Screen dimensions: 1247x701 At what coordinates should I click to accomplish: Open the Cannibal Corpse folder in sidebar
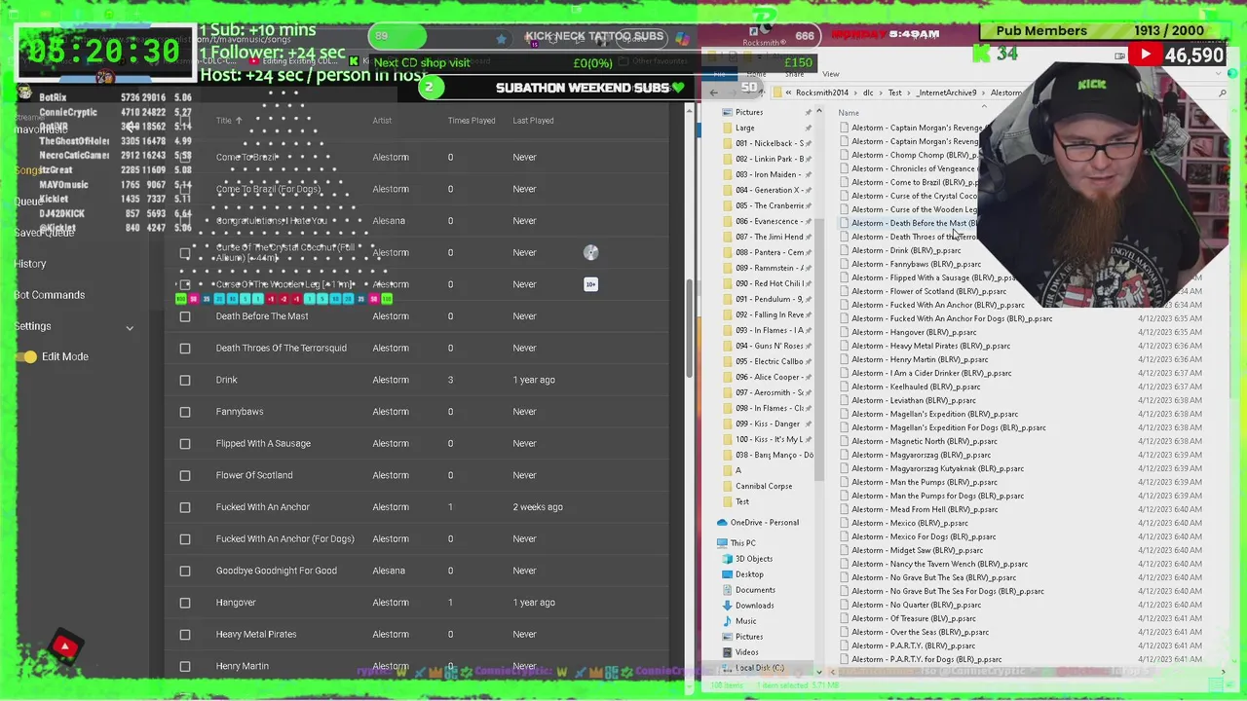764,486
